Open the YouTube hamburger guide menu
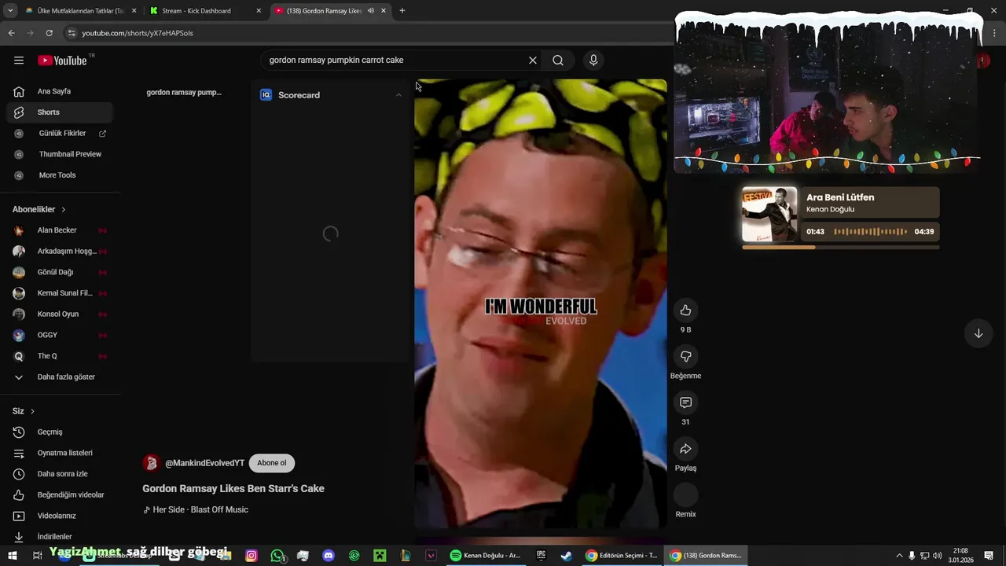This screenshot has height=566, width=1006. tap(19, 61)
